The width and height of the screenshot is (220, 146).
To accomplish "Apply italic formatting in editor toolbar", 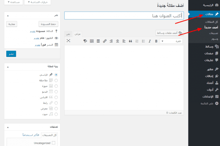I will point(149,41).
